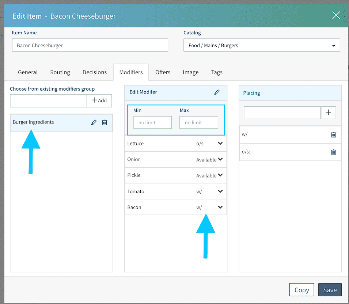Add new placing with plus button

(x=328, y=113)
